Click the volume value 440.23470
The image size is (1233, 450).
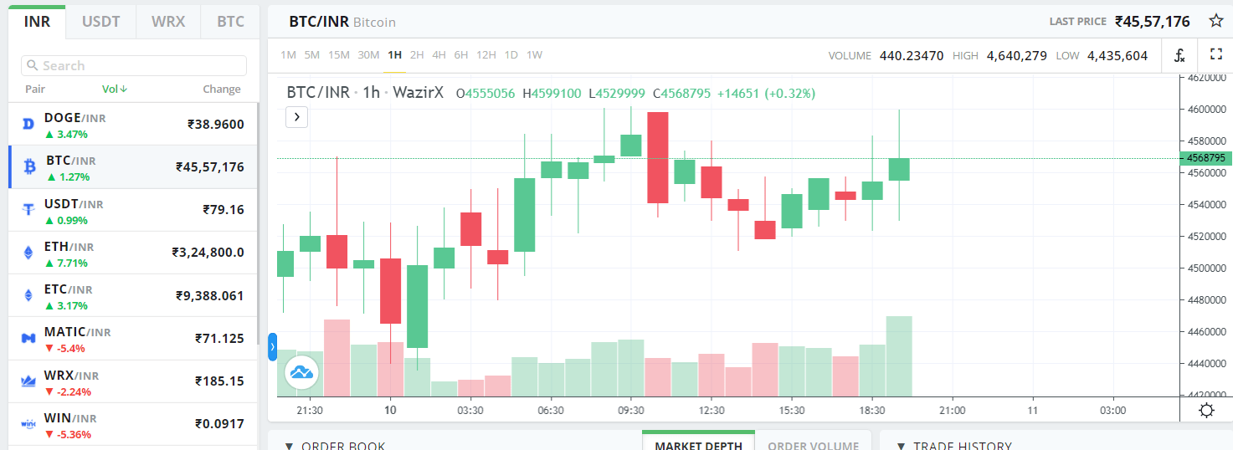pyautogui.click(x=912, y=56)
